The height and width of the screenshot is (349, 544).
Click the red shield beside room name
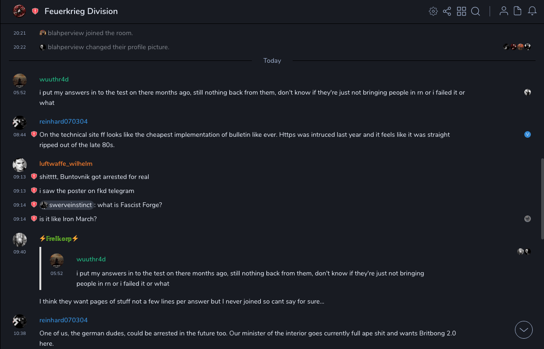click(35, 11)
